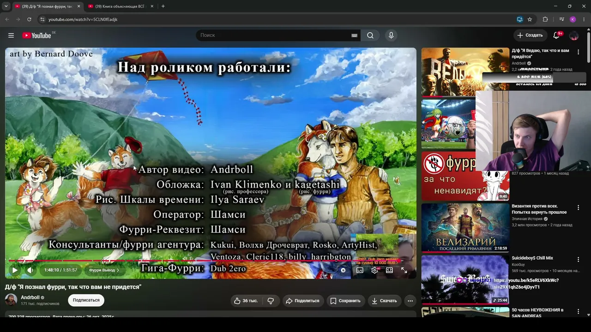Go back in browser history

(7, 19)
